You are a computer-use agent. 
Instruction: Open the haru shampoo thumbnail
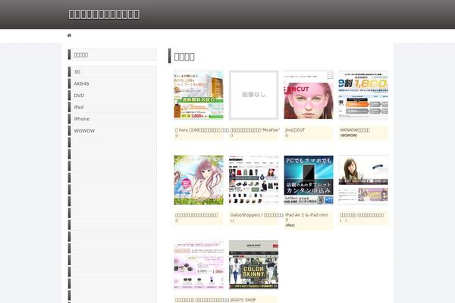tap(199, 95)
